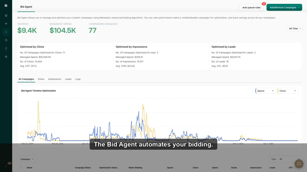Go to the Home icon in sidebar
Viewport: 307px width, 172px height.
point(6,15)
